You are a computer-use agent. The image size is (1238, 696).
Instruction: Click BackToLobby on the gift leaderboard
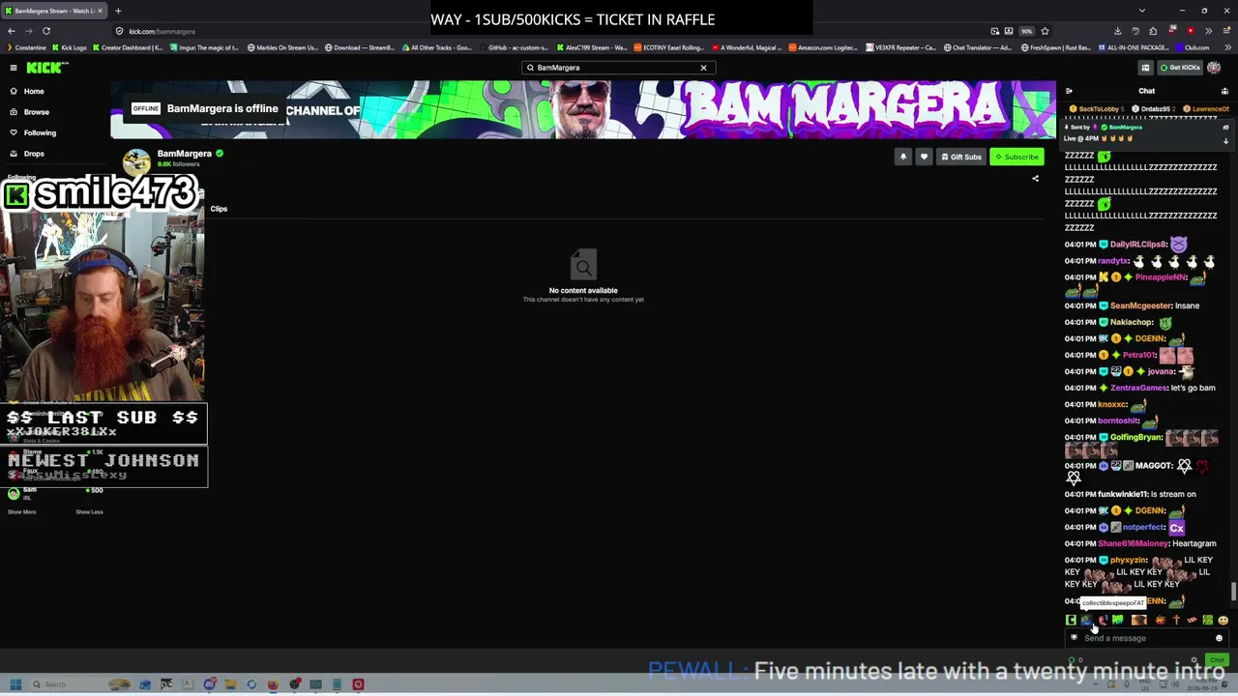pos(1098,109)
